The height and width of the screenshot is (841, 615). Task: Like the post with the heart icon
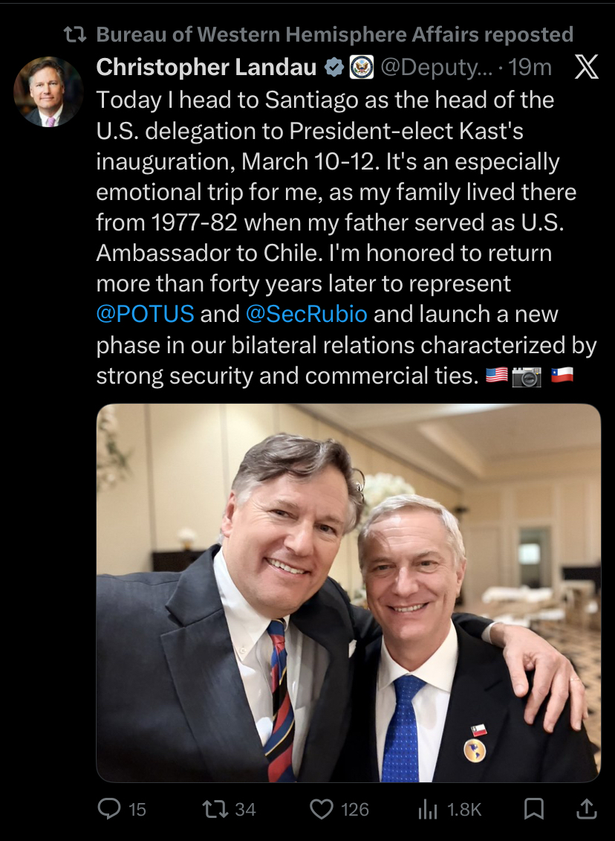321,808
